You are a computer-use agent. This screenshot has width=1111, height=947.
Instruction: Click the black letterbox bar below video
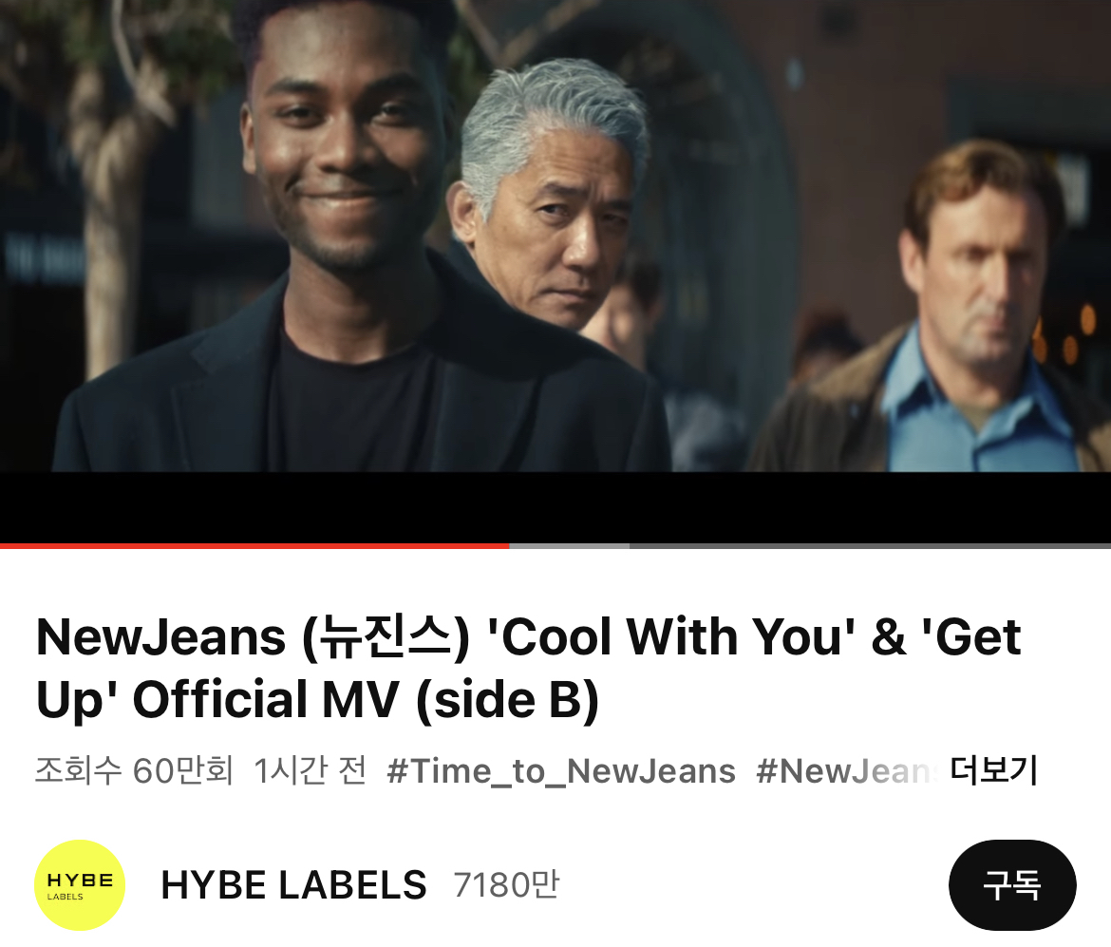pyautogui.click(x=555, y=507)
